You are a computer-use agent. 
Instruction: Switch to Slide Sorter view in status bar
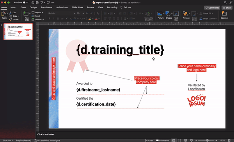pyautogui.click(x=180, y=140)
